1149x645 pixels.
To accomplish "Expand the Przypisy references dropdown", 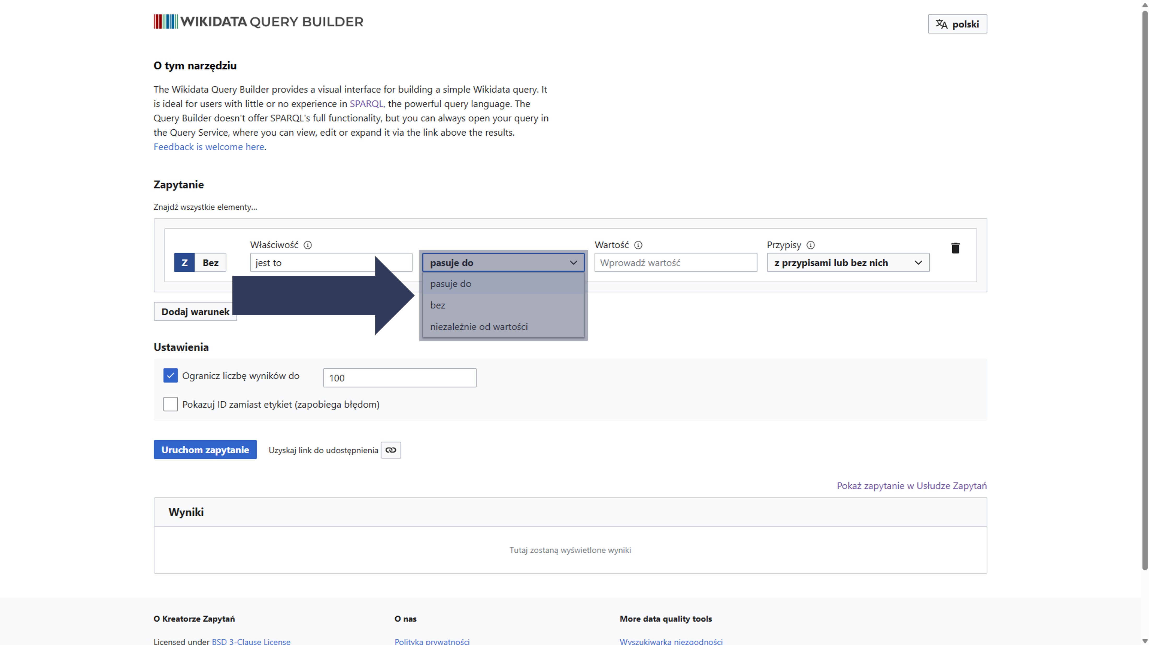I will (847, 262).
